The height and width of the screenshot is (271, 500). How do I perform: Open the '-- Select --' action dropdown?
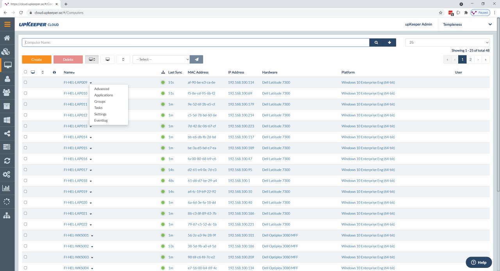tap(161, 59)
